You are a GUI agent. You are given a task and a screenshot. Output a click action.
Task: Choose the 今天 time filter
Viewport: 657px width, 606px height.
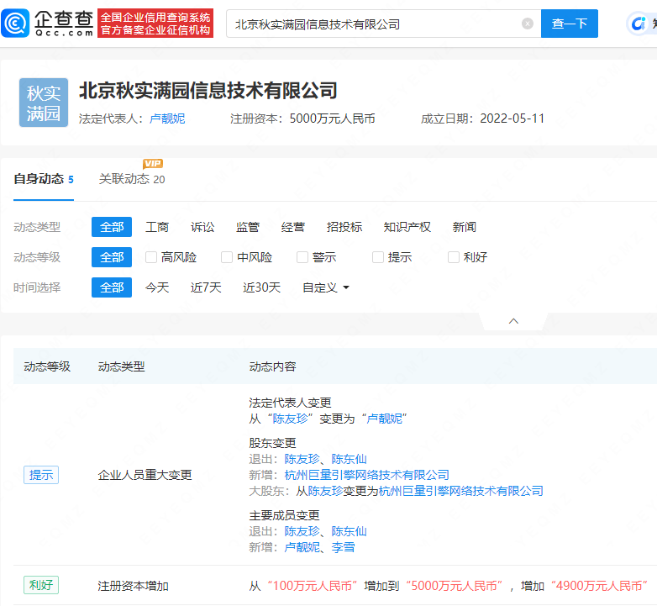[157, 287]
